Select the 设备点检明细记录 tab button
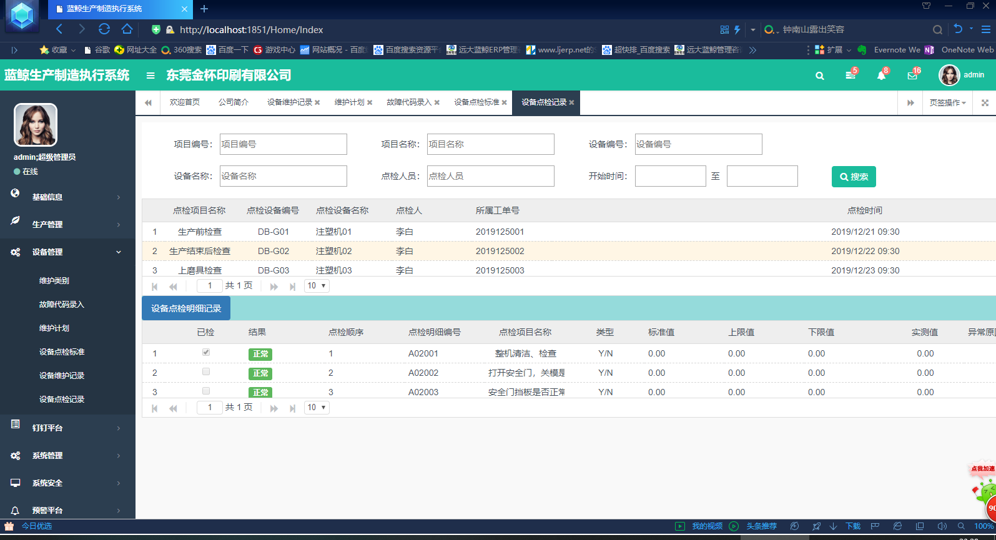The image size is (996, 540). coord(186,308)
